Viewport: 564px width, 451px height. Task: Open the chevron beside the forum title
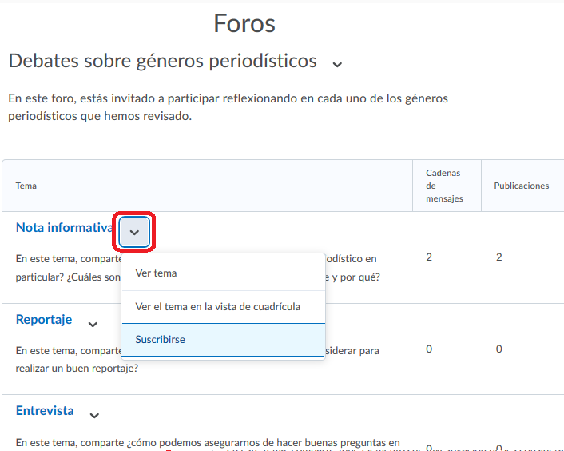click(x=337, y=64)
